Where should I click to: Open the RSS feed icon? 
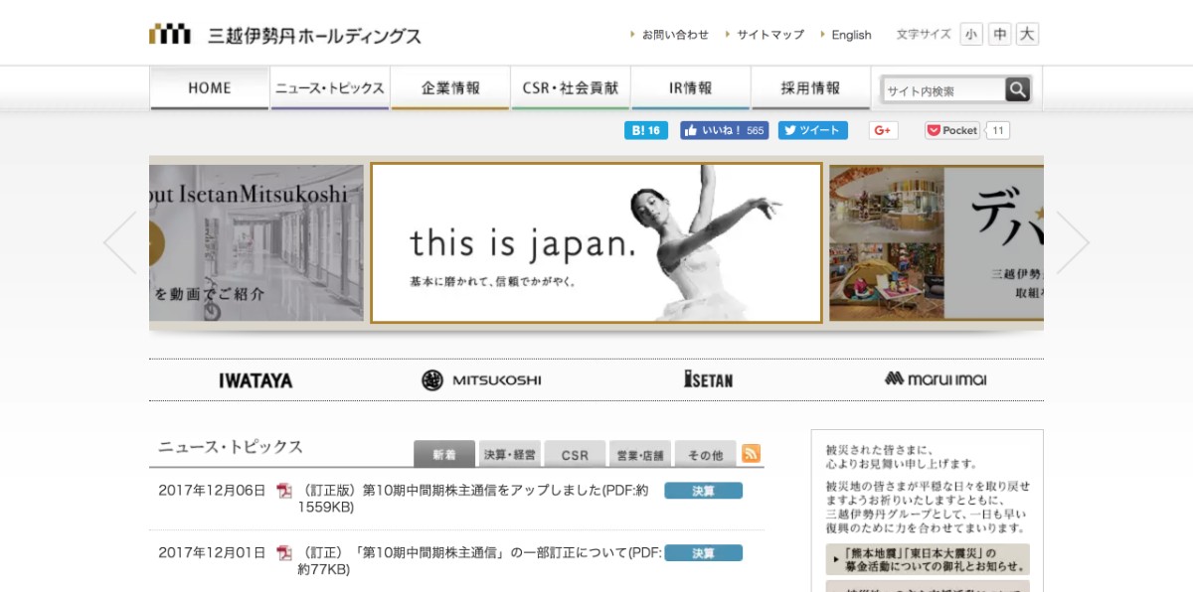pos(752,453)
